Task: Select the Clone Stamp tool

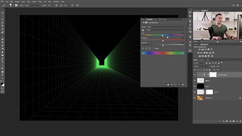Action: 2,39
